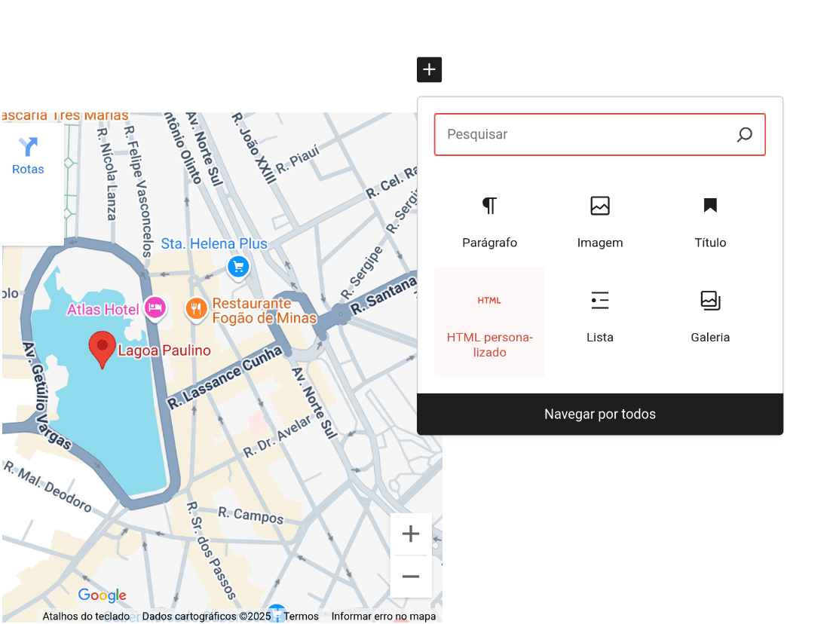This screenshot has width=833, height=624.
Task: Click the black plus add block button
Action: click(429, 70)
